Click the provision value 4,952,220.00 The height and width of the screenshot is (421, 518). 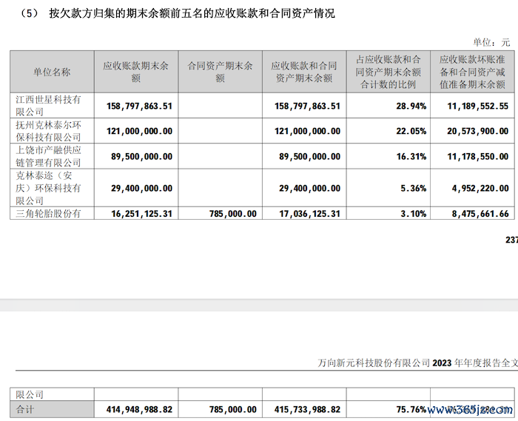[480, 189]
